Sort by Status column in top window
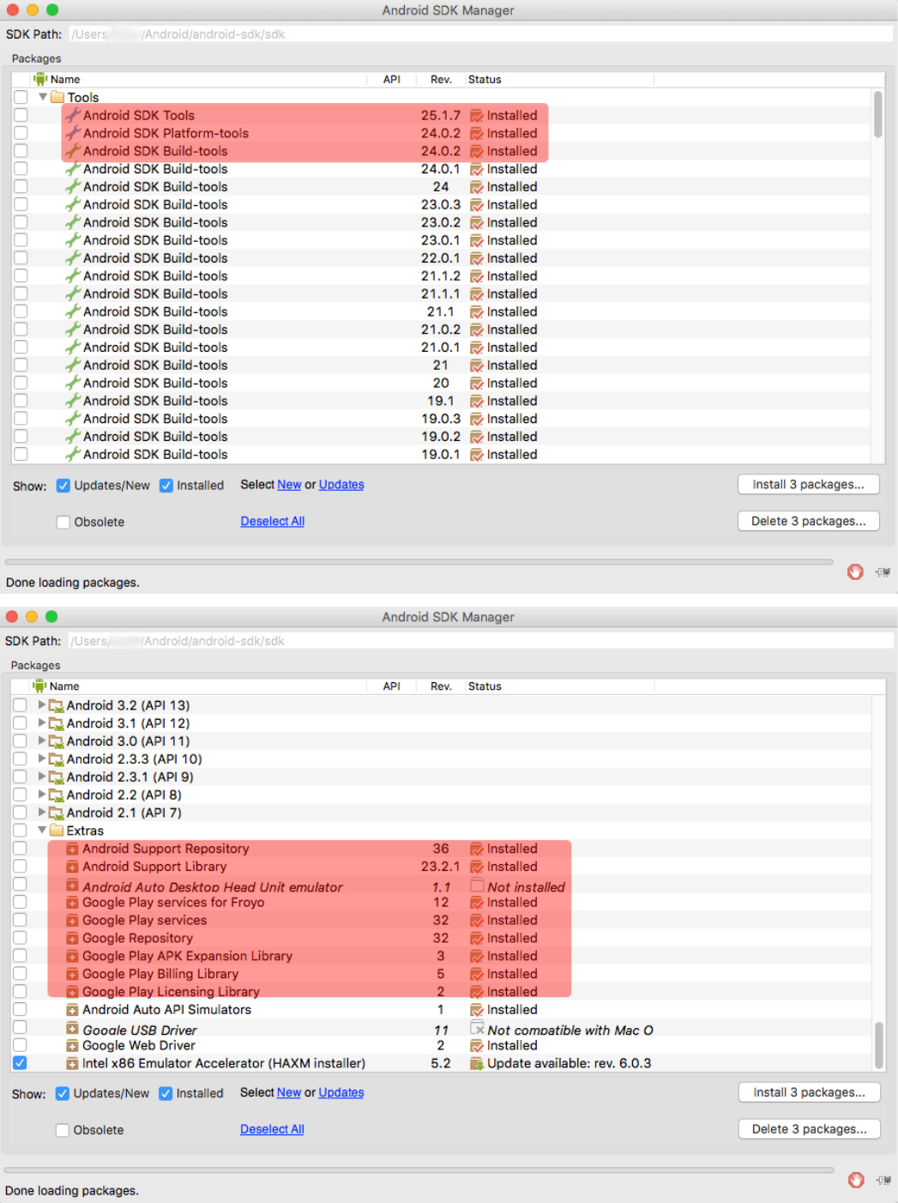The height and width of the screenshot is (1203, 898). click(559, 79)
